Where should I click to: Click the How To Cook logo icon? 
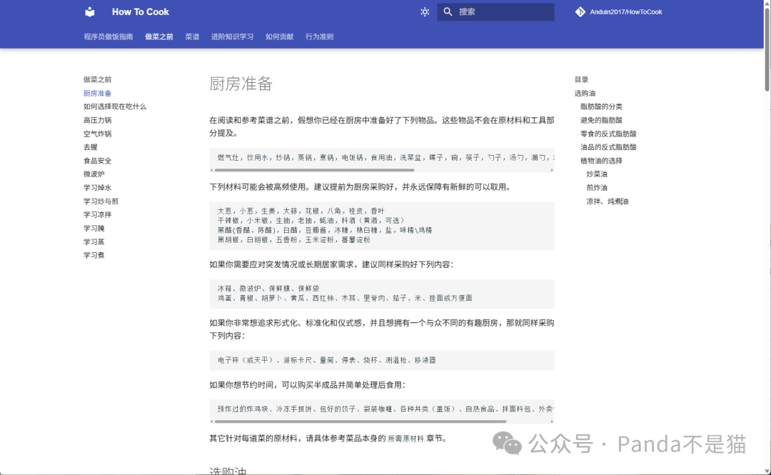pos(89,12)
